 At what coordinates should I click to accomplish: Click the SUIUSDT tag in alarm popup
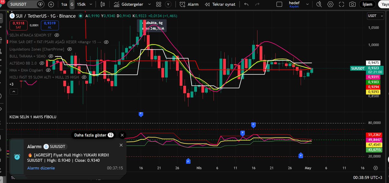pos(54,146)
